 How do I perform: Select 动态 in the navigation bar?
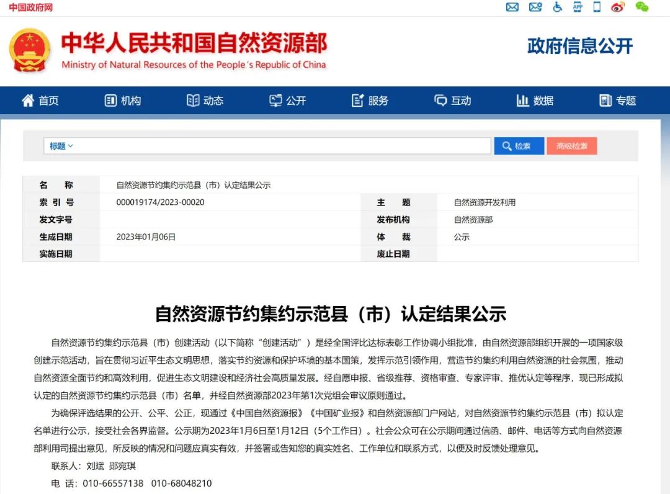pyautogui.click(x=205, y=101)
